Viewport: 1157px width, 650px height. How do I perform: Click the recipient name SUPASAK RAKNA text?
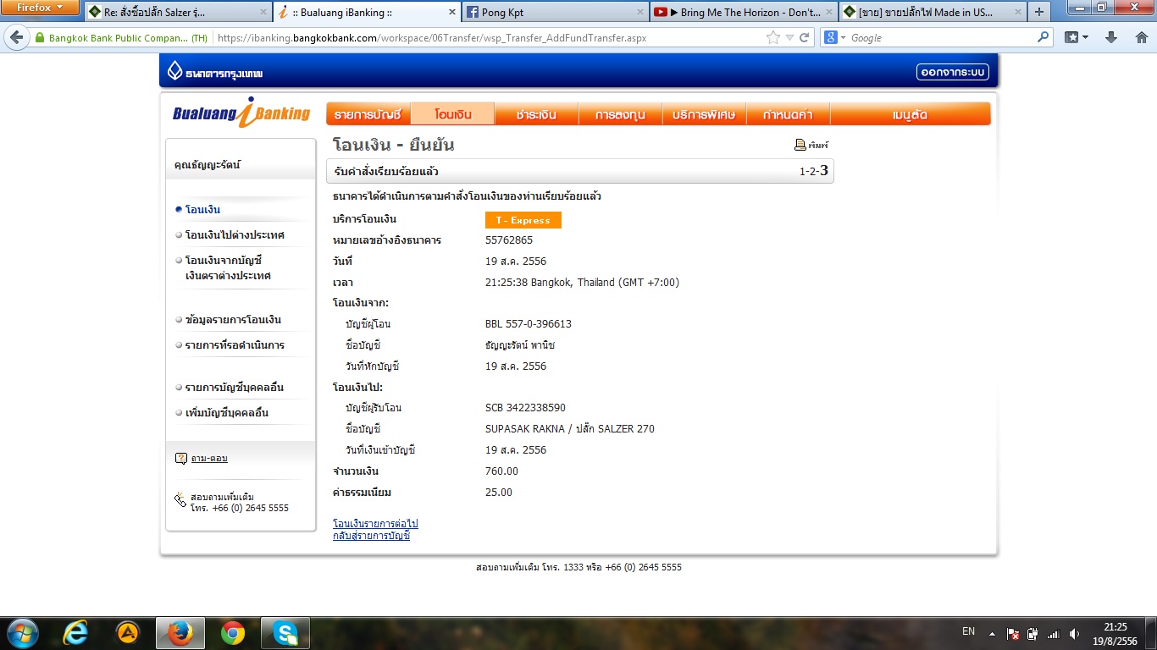tap(525, 429)
